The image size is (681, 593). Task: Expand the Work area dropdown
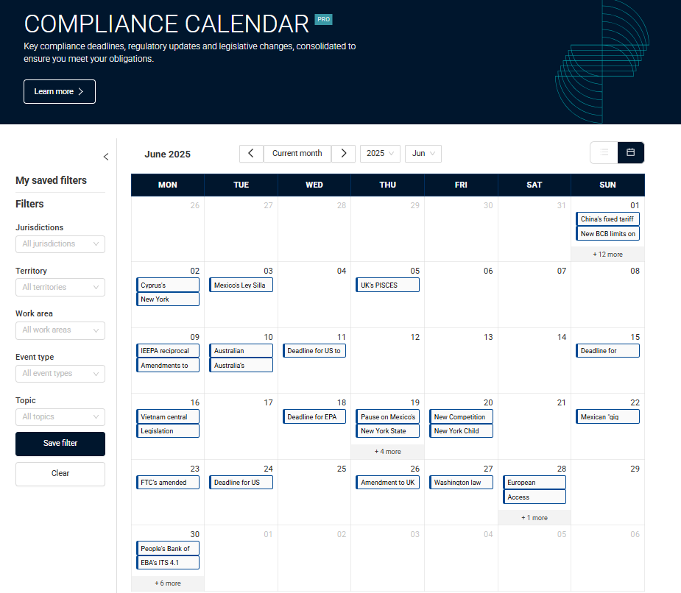pyautogui.click(x=60, y=330)
